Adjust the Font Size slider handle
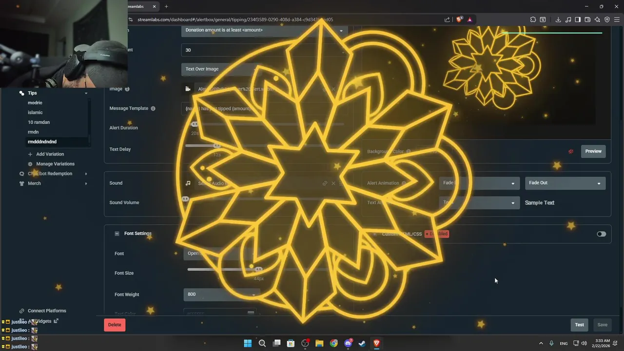This screenshot has height=351, width=624. (x=258, y=270)
